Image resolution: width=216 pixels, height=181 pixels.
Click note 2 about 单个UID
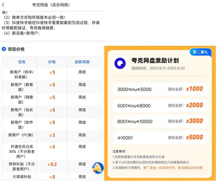(151, 162)
